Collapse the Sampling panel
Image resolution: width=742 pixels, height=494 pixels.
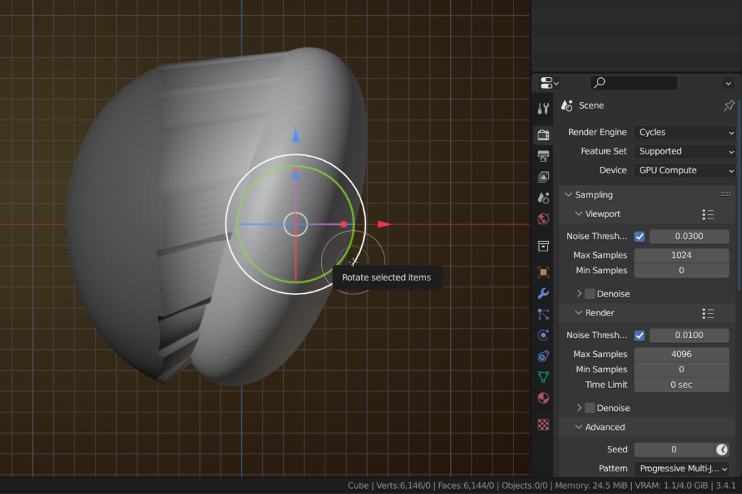(568, 195)
